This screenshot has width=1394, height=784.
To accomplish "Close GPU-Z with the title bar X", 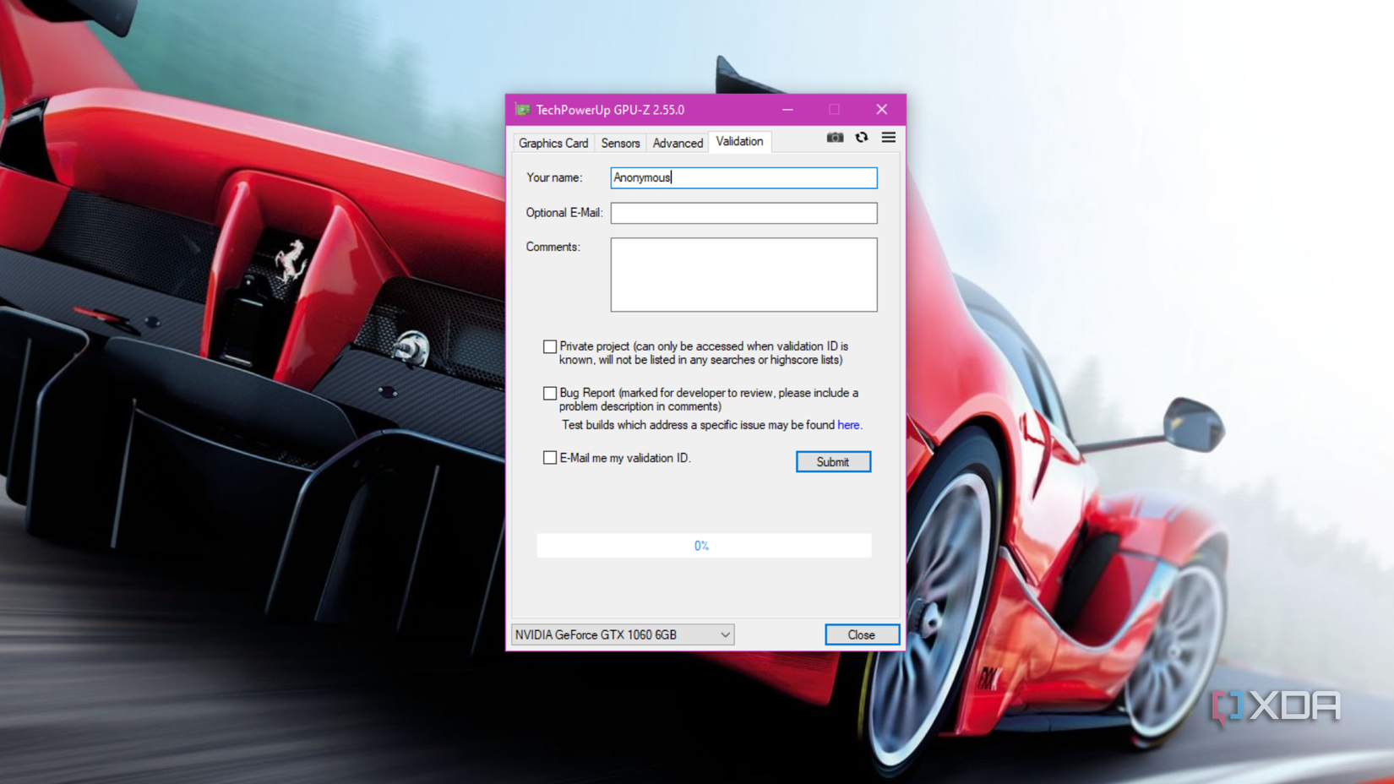I will [882, 110].
